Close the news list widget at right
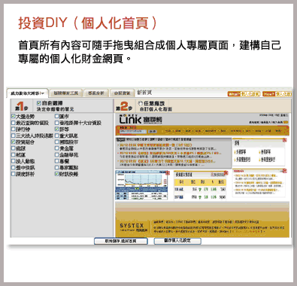 pos(285,171)
